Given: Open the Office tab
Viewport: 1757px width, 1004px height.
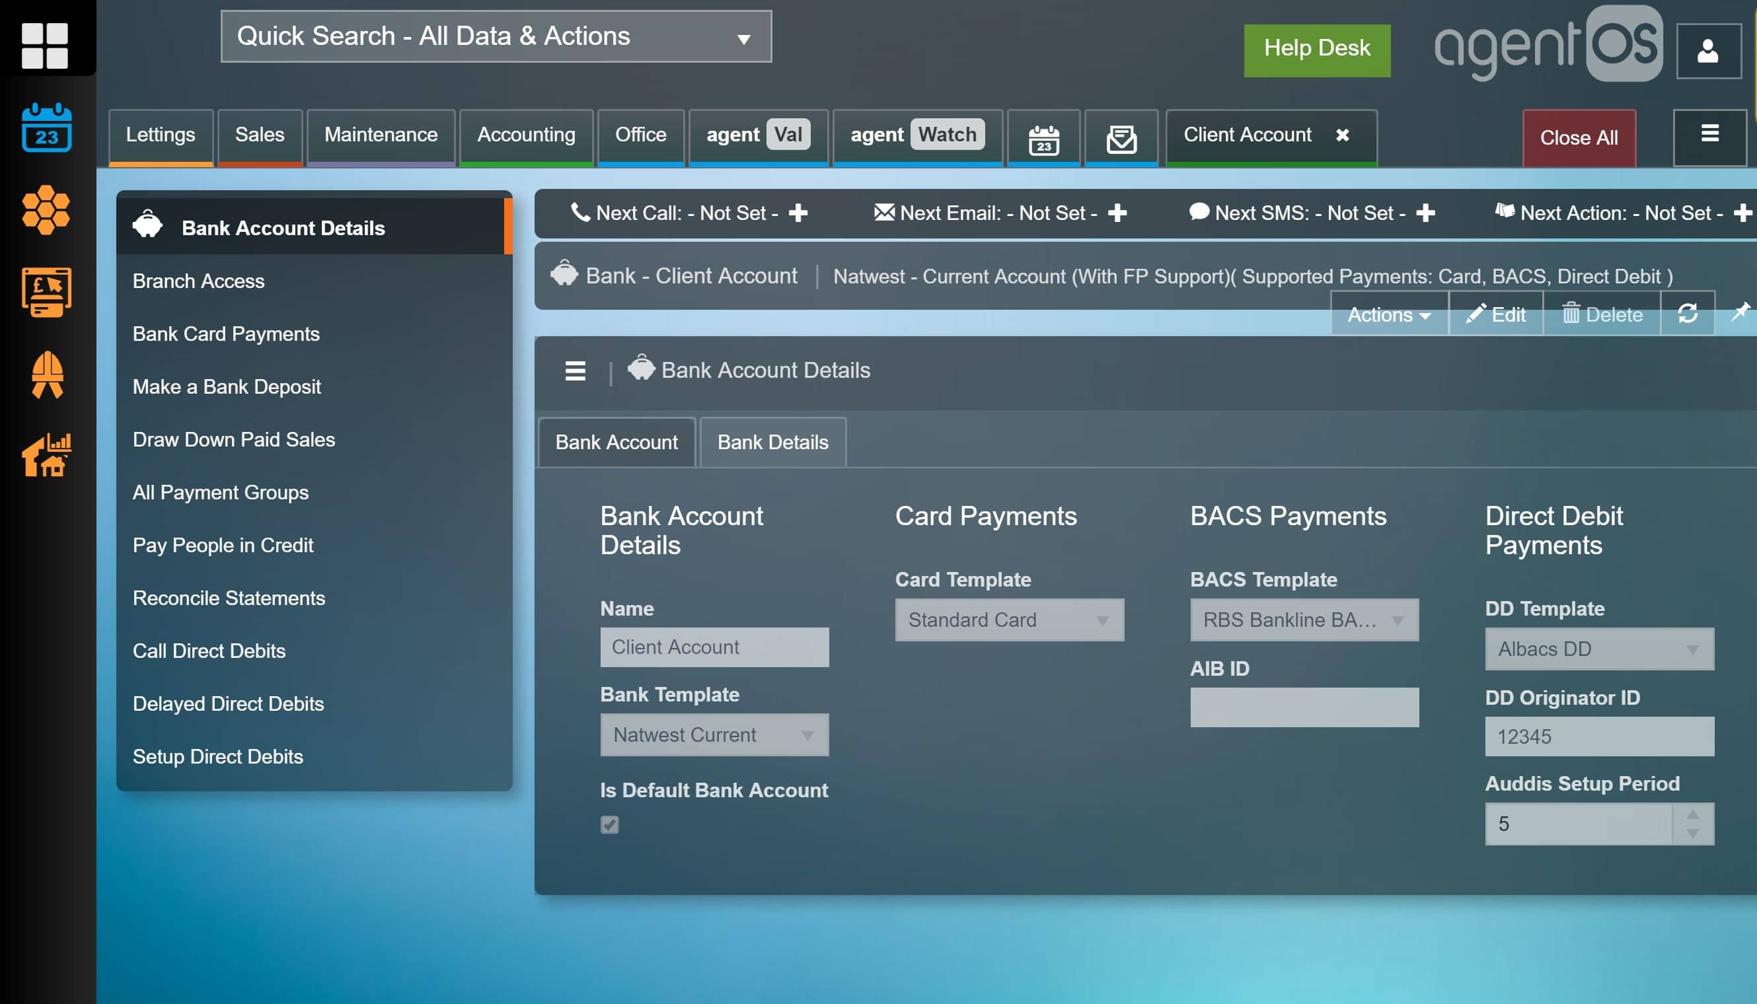Looking at the screenshot, I should tap(640, 136).
